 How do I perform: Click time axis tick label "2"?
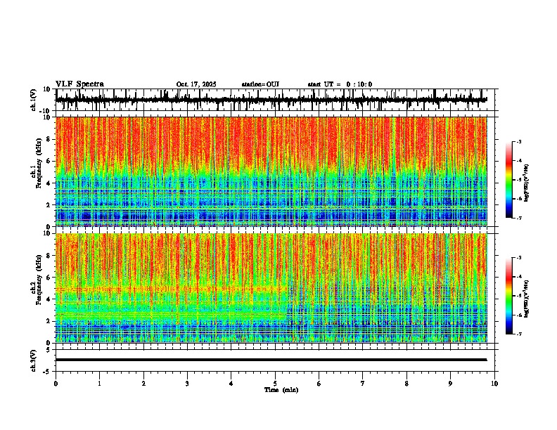tap(143, 384)
